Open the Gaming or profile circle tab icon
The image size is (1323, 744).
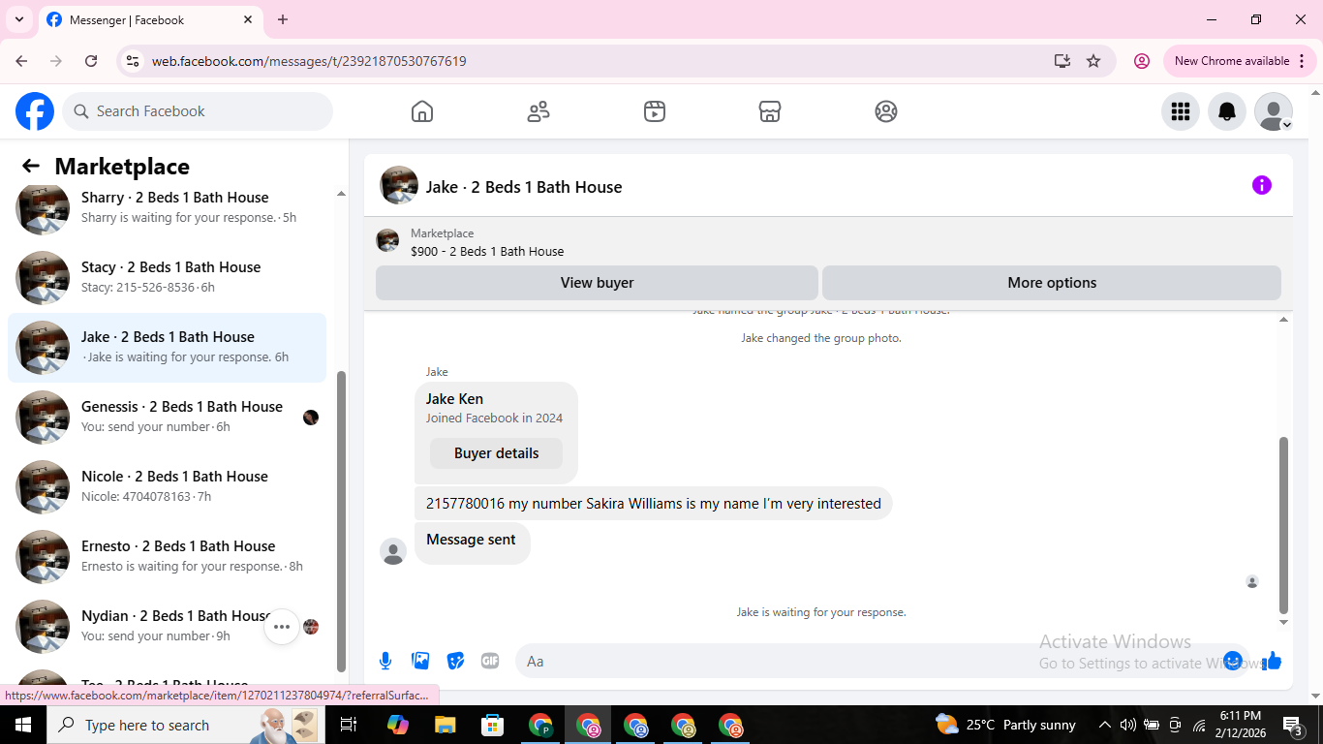pyautogui.click(x=886, y=111)
